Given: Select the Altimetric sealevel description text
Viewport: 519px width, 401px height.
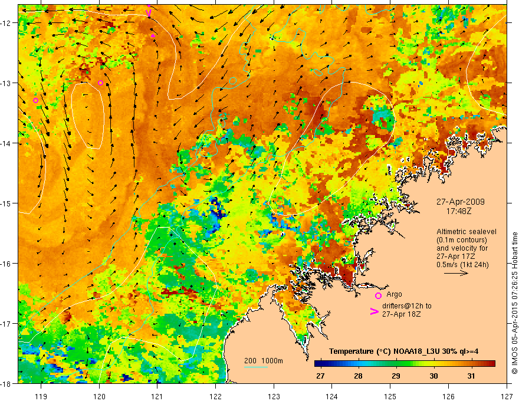Looking at the screenshot, I should [x=466, y=244].
